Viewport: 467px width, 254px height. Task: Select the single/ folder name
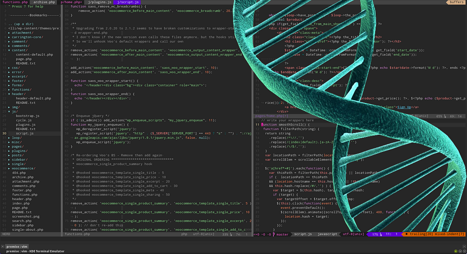[19, 164]
